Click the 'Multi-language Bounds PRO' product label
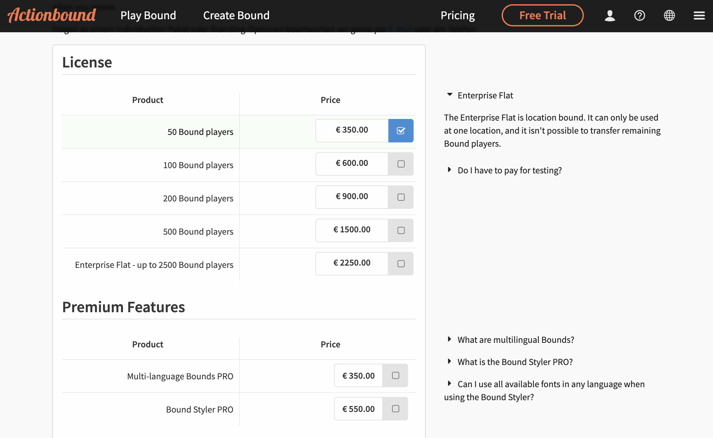 click(x=180, y=376)
